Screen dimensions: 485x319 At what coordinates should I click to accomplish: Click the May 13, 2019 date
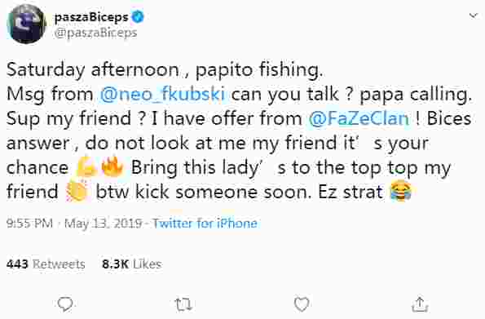click(x=104, y=224)
